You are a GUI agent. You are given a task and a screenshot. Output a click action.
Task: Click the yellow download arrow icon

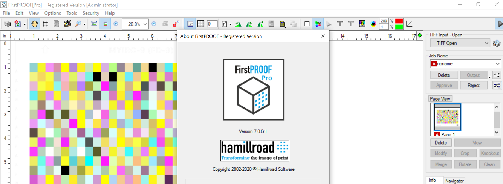[362, 24]
